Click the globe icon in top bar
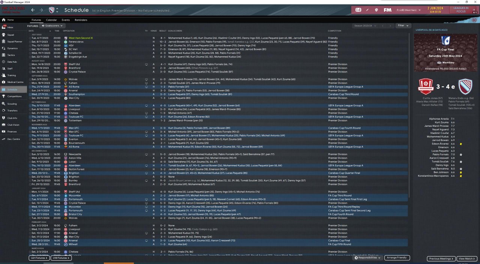Image resolution: width=480 pixels, height=264 pixels. [376, 10]
